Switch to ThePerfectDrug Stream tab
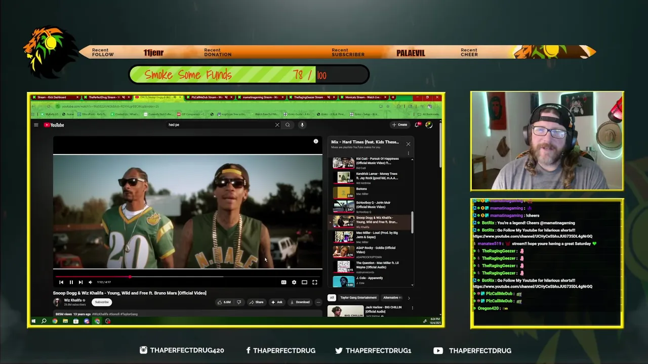 (106, 97)
